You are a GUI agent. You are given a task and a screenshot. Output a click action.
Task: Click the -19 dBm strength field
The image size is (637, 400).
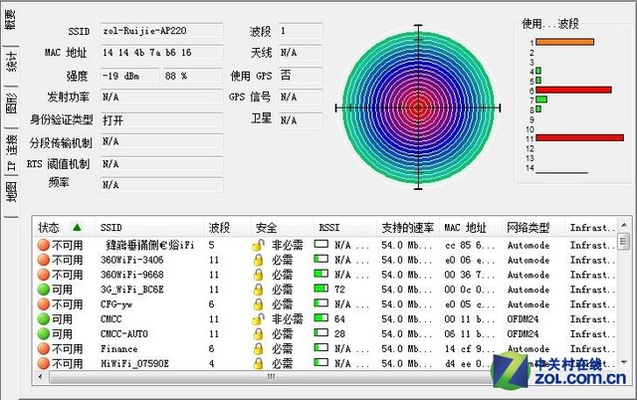click(x=129, y=76)
